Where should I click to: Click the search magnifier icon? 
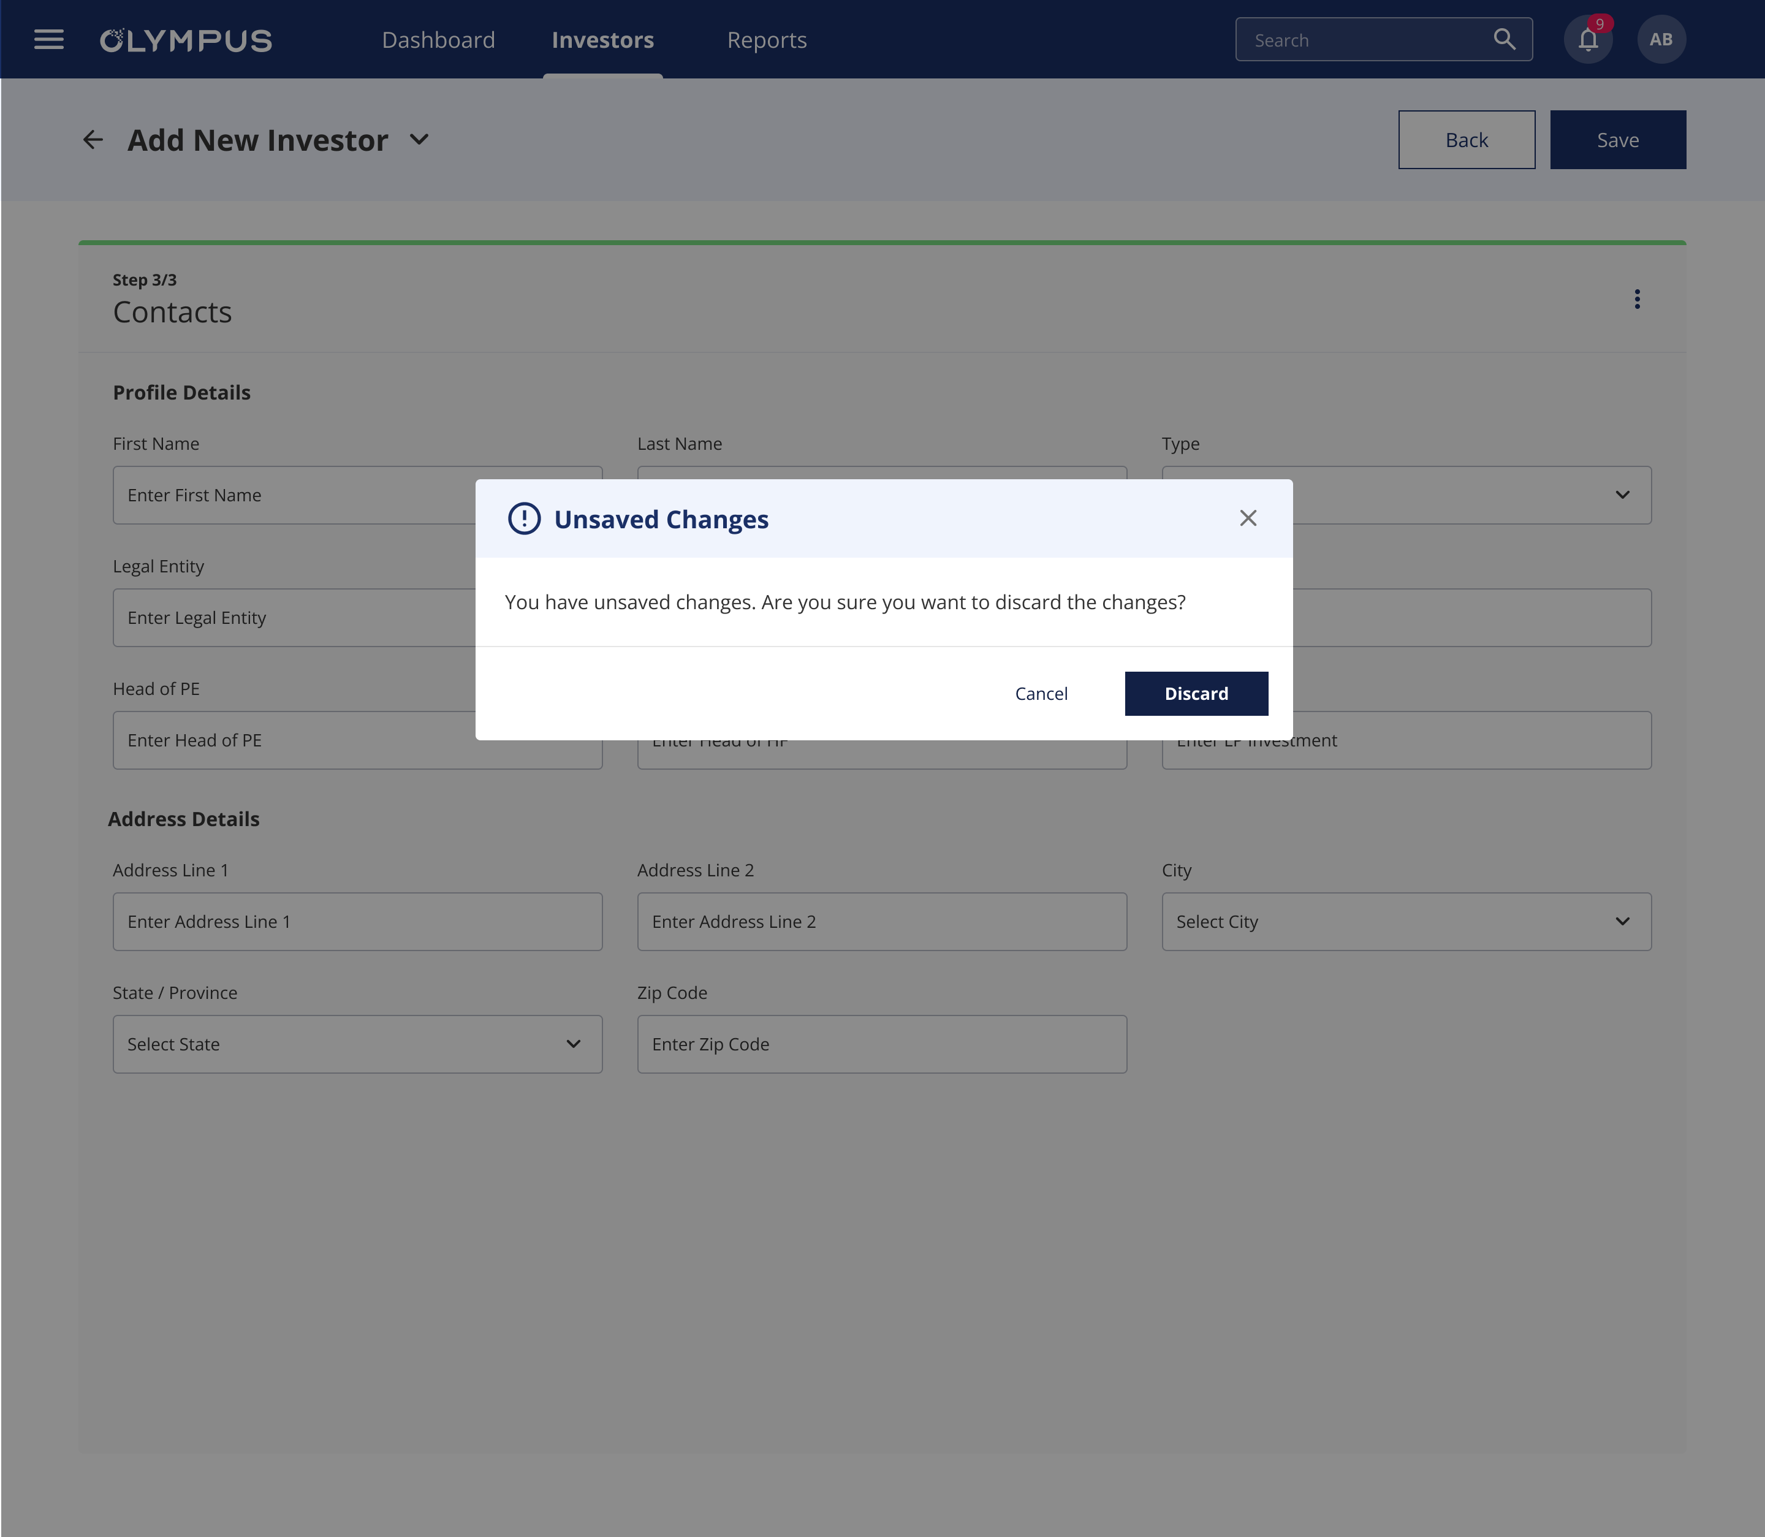[1505, 39]
